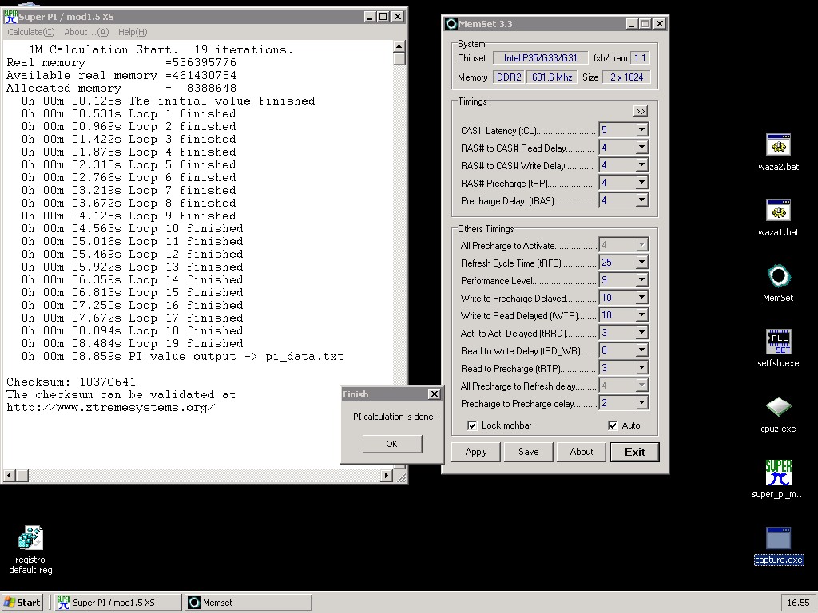Select the cpuz.exe desktop icon
818x613 pixels.
778,414
